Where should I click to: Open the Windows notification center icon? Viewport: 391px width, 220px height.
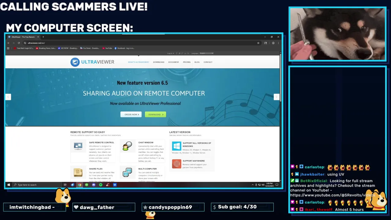[277, 185]
